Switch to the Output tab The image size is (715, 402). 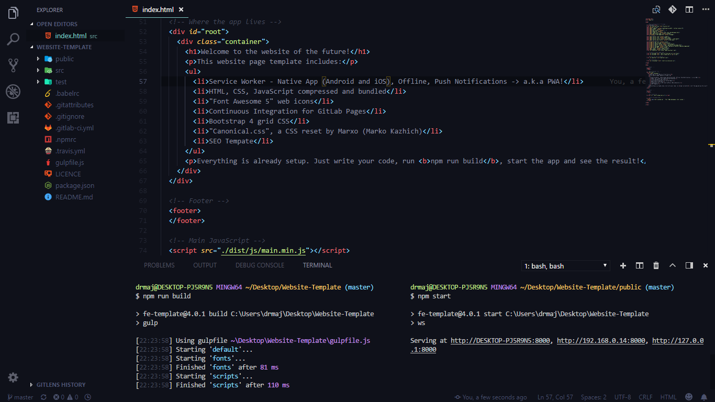(x=205, y=265)
